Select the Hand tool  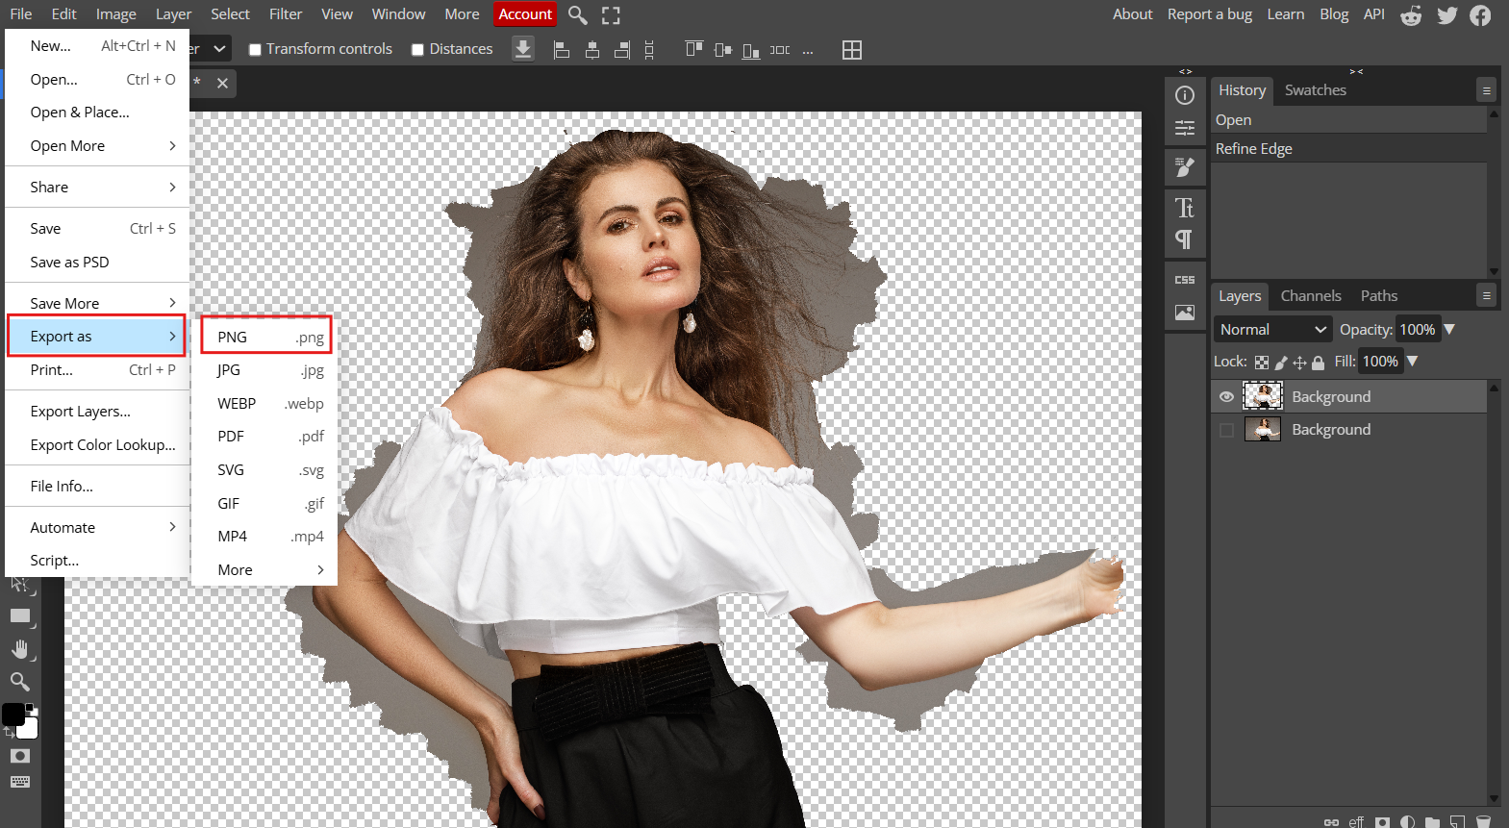[x=20, y=649]
